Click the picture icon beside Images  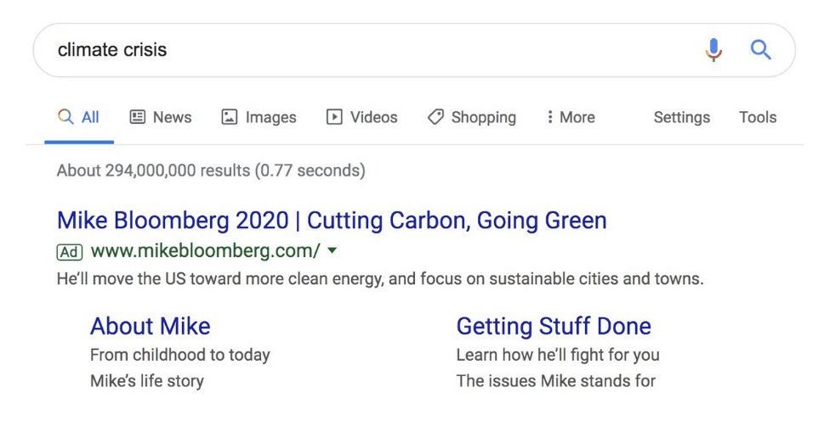click(x=230, y=117)
